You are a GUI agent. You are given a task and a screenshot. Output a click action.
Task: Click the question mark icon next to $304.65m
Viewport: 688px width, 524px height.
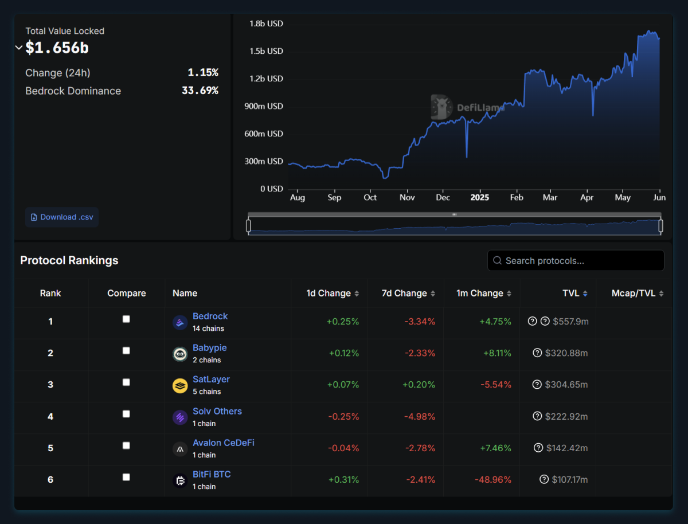537,385
